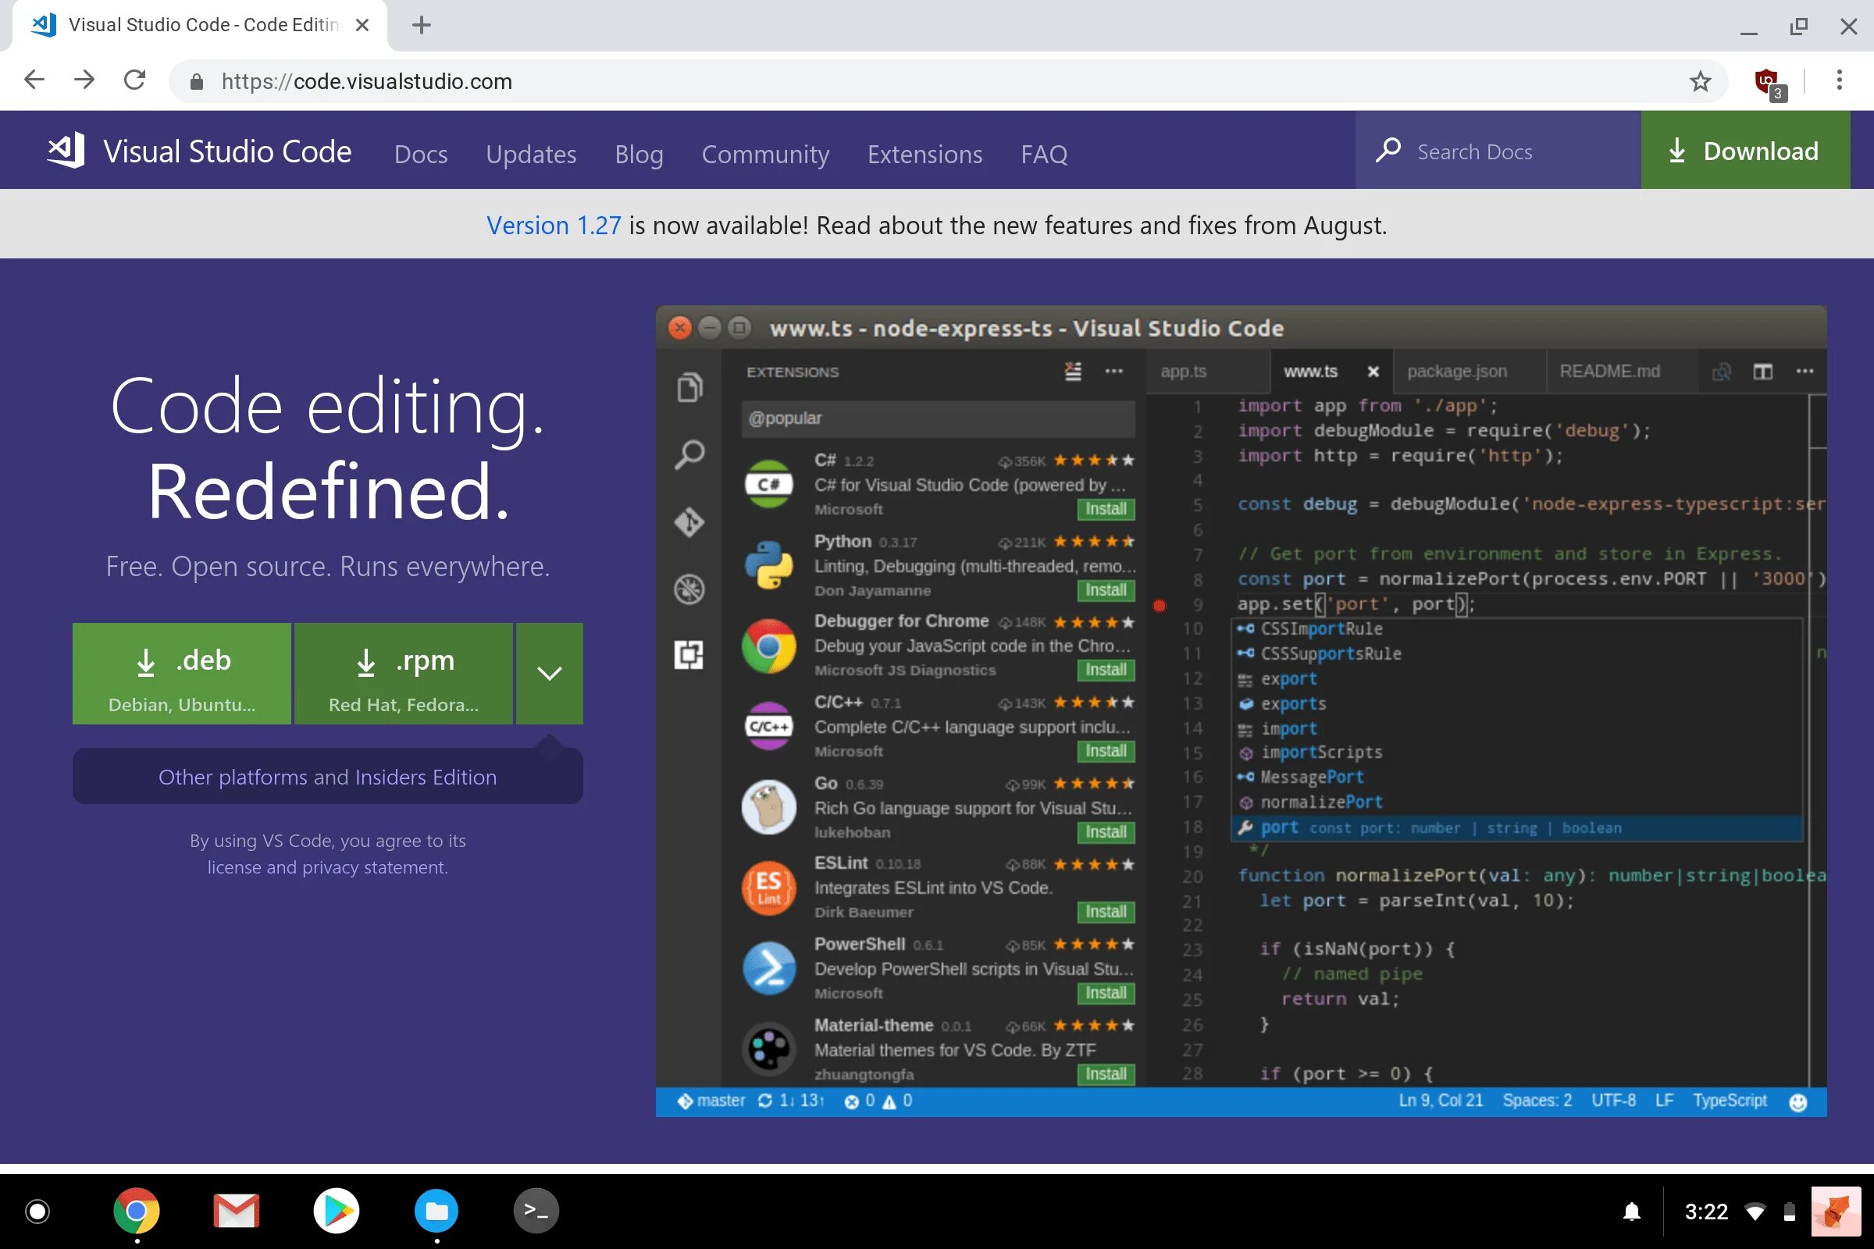
Task: Reload the page
Action: point(134,80)
